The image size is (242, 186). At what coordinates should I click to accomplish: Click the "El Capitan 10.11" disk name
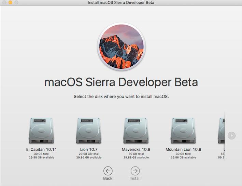point(41,149)
